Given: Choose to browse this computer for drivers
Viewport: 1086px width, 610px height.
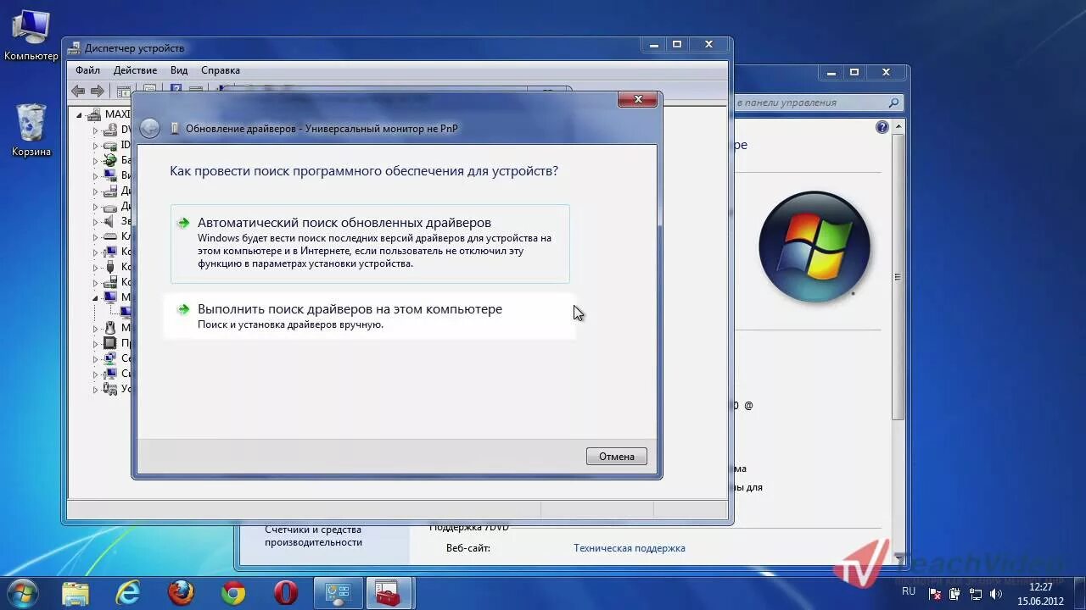Looking at the screenshot, I should [370, 316].
